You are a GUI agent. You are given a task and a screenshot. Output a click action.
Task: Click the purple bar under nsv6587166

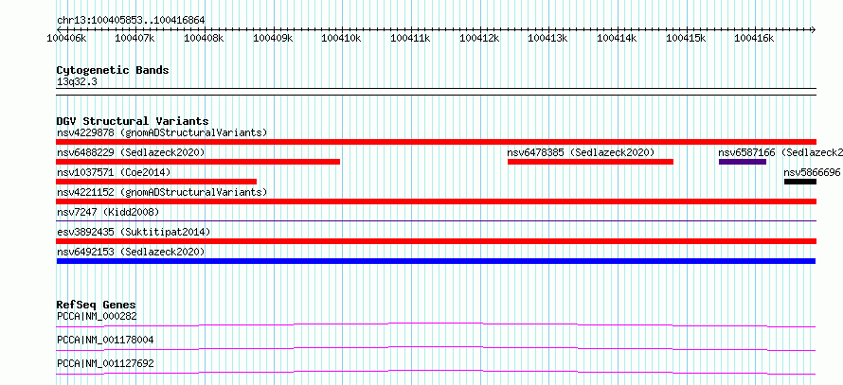point(743,162)
